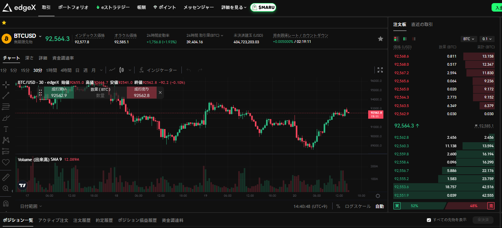Favorite BTCUSD using the star icon
Image resolution: width=502 pixels, height=228 pixels.
pyautogui.click(x=380, y=39)
